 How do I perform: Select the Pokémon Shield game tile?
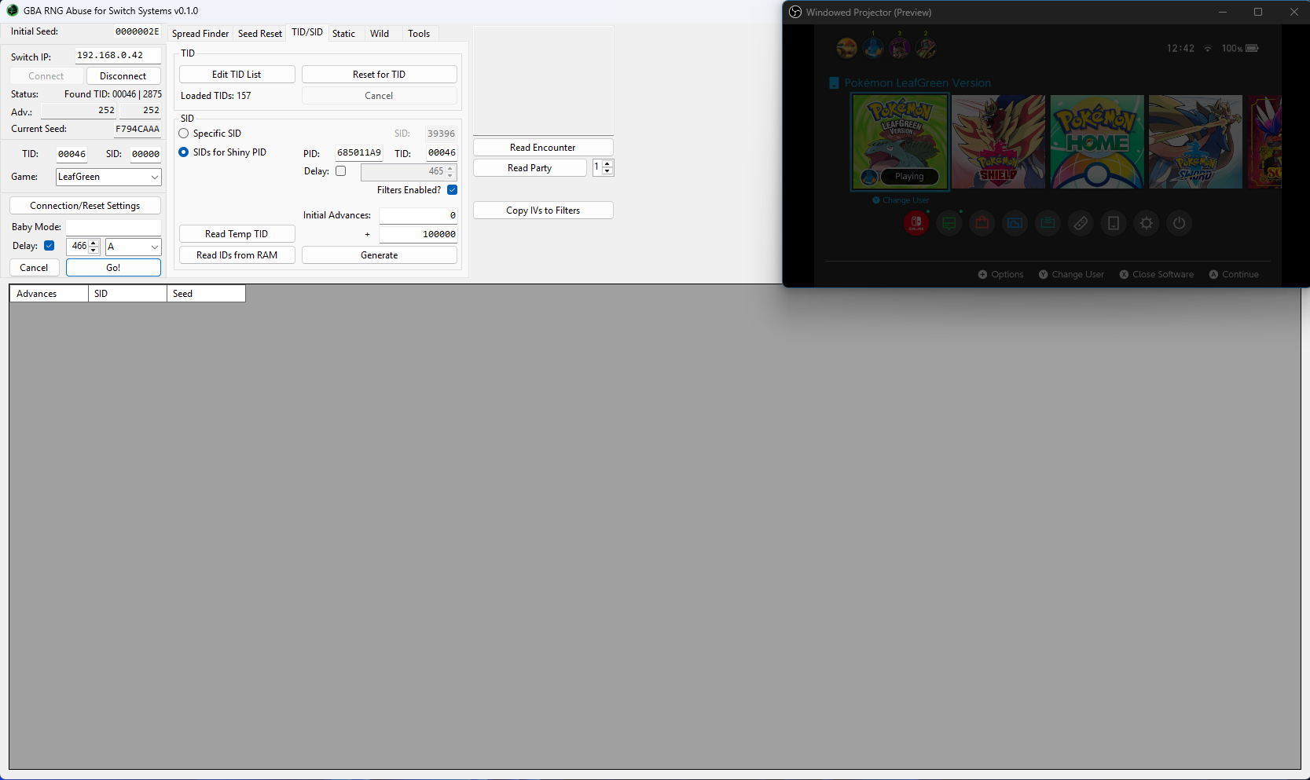(998, 142)
